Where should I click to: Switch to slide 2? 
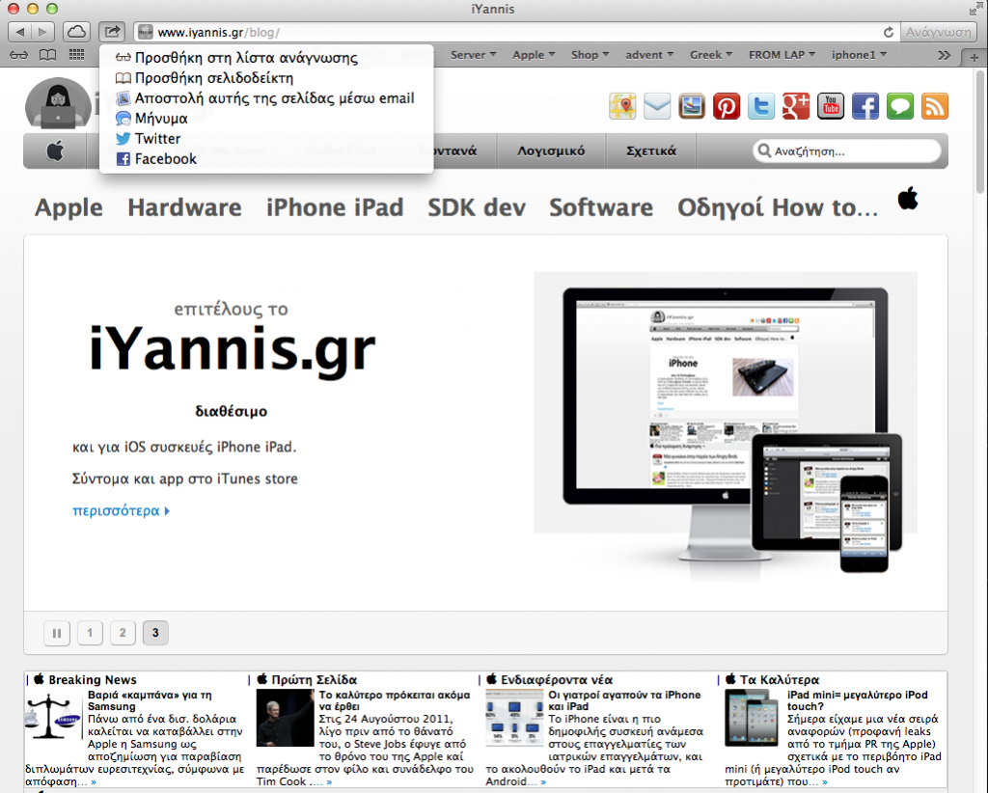click(x=123, y=633)
